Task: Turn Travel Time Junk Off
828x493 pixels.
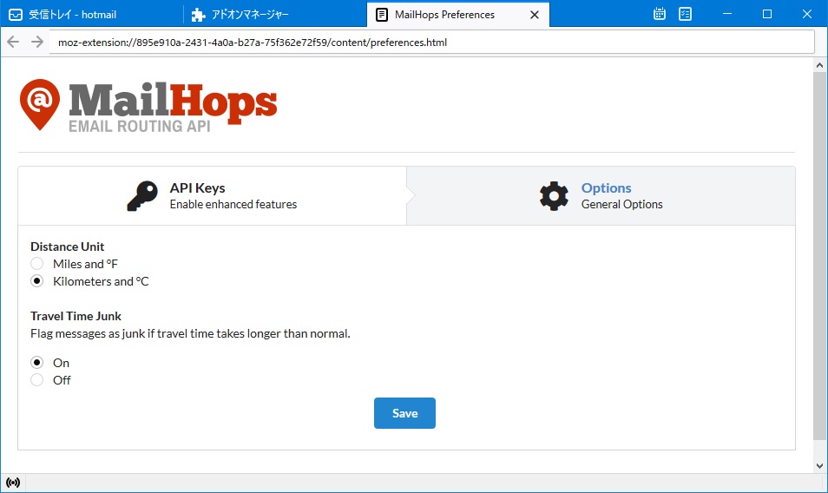Action: point(36,380)
